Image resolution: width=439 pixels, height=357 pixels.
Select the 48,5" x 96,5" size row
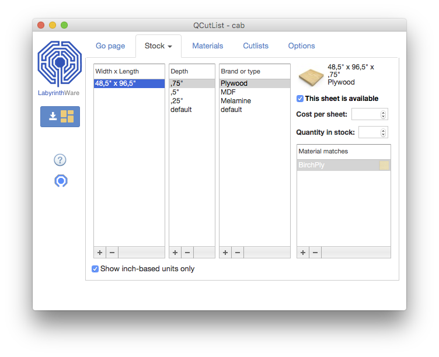[x=129, y=83]
